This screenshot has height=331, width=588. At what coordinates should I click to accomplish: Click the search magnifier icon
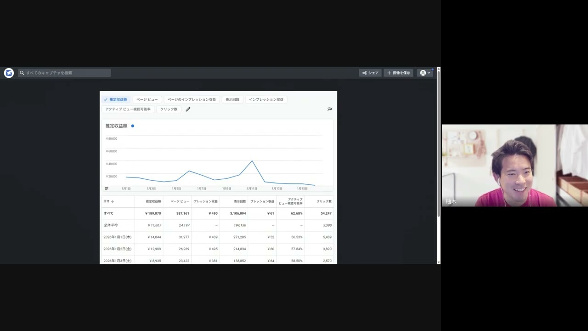pos(22,73)
